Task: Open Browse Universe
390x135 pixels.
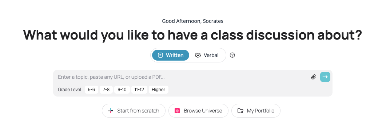Action: pyautogui.click(x=198, y=111)
